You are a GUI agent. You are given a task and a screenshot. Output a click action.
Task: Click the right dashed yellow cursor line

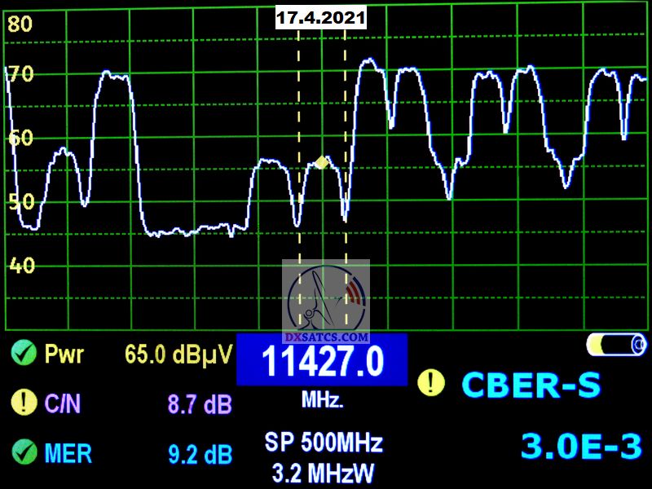[346, 122]
